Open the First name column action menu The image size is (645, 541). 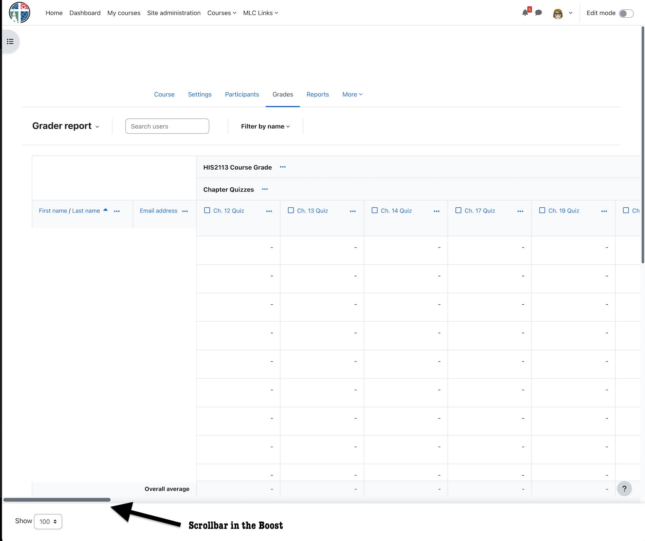pyautogui.click(x=117, y=211)
